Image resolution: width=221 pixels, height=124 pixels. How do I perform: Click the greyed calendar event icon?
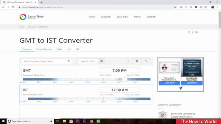128,61
